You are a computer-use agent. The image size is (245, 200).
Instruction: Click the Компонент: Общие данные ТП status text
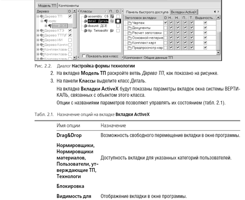click(149, 58)
